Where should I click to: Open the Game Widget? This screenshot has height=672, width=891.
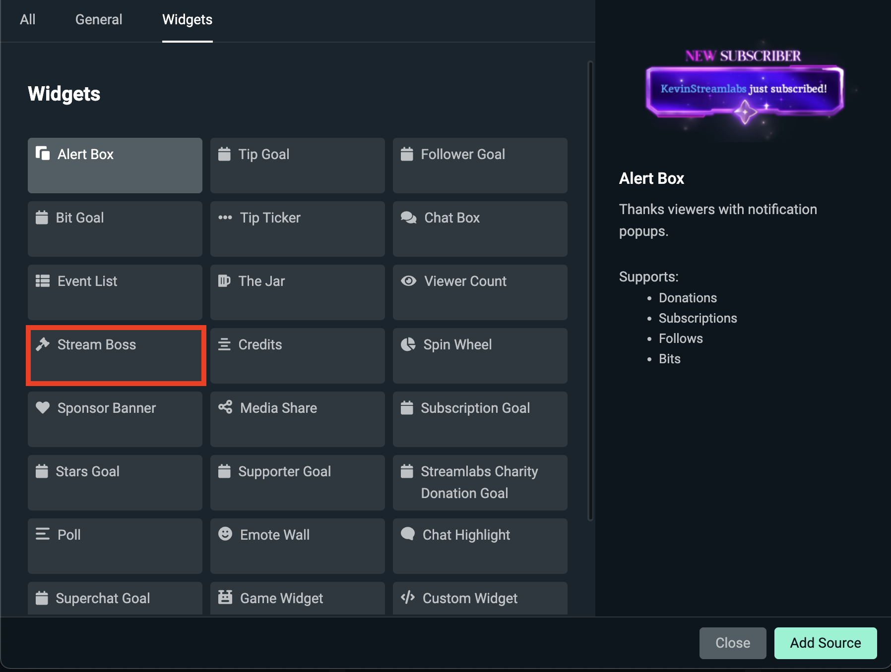coord(297,598)
